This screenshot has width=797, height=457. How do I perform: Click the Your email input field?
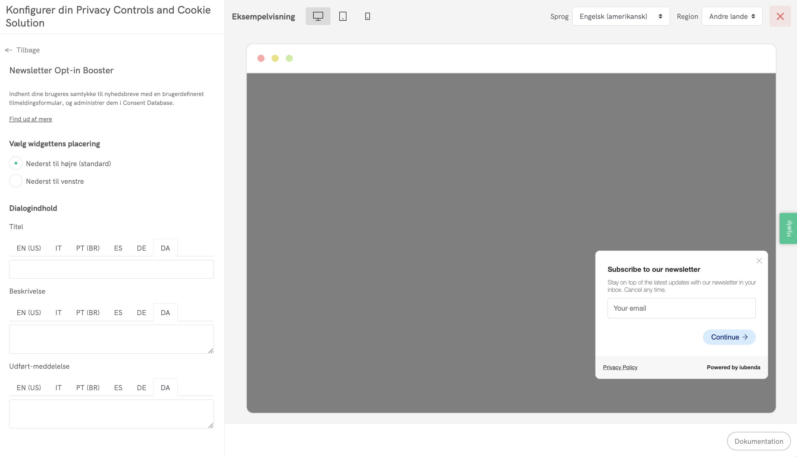click(x=681, y=308)
